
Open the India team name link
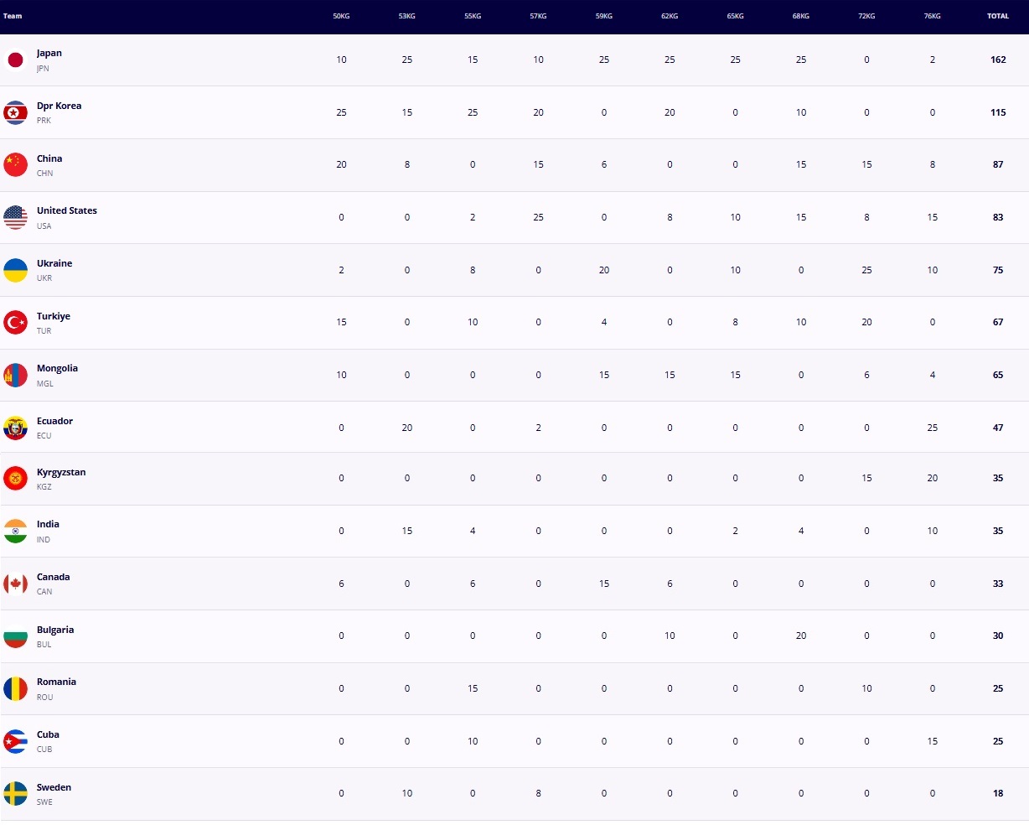[48, 524]
